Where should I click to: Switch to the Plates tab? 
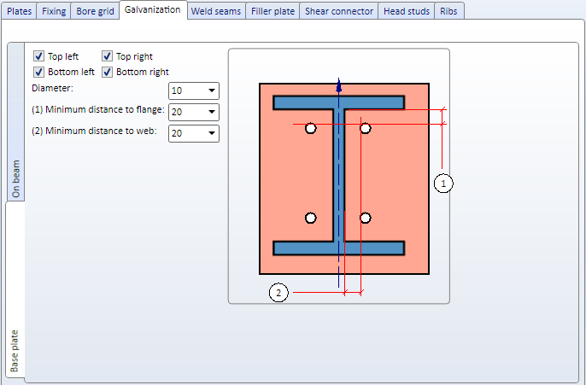coord(19,11)
